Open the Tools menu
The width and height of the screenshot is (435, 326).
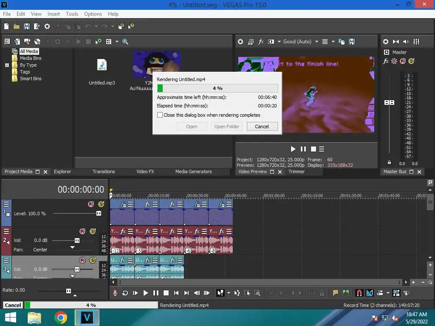(72, 14)
